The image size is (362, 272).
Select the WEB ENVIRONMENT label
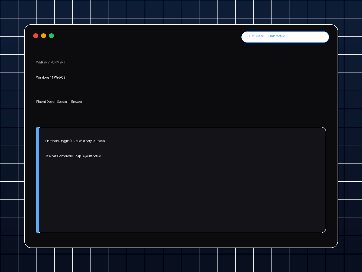point(51,62)
